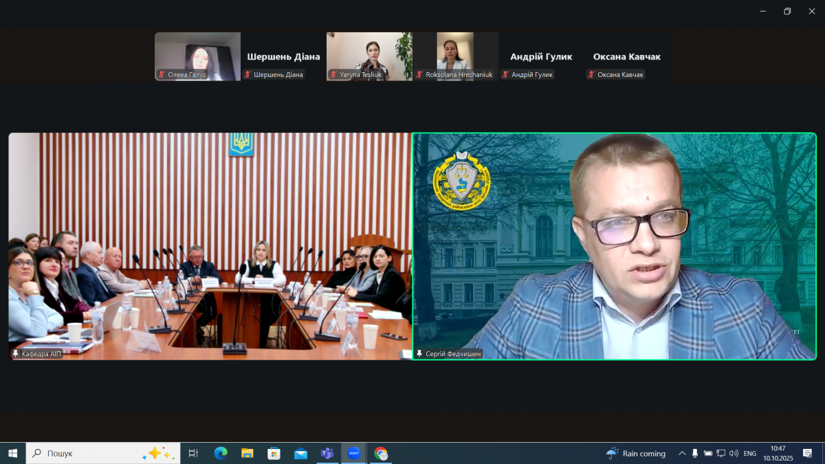Viewport: 825px width, 464px height.
Task: Expand the hidden system tray icons chevron
Action: click(x=682, y=453)
